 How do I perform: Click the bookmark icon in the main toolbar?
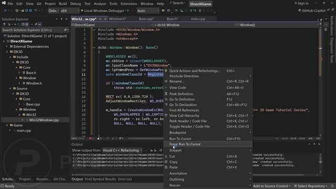coord(199,10)
